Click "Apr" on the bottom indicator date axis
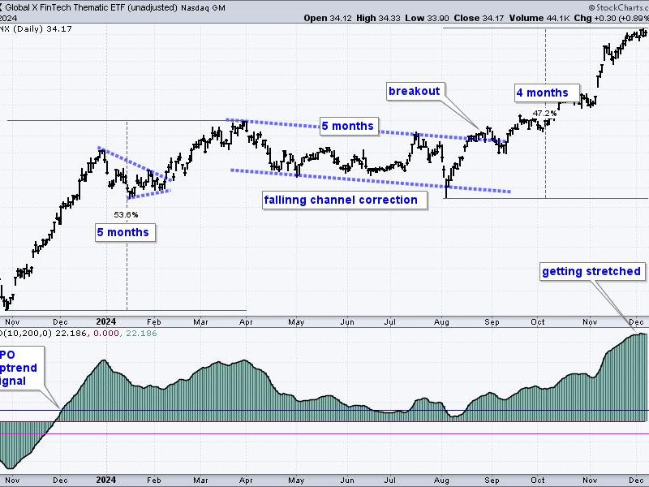Viewport: 649px width, 487px height. [246, 481]
